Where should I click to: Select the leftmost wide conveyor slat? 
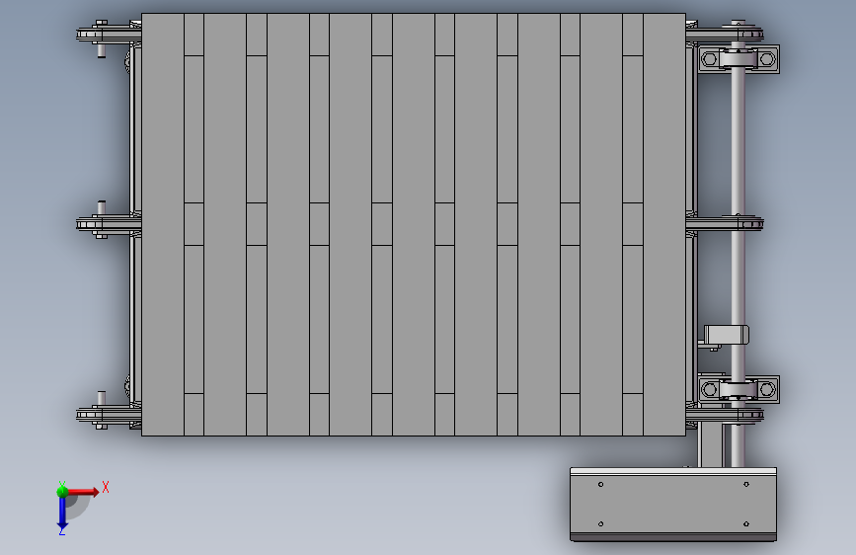(163, 224)
